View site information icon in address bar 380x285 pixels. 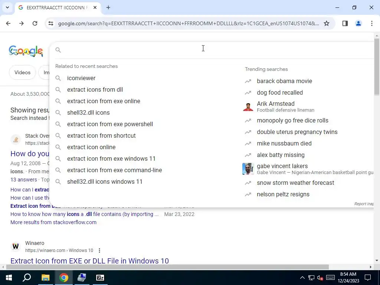click(50, 23)
